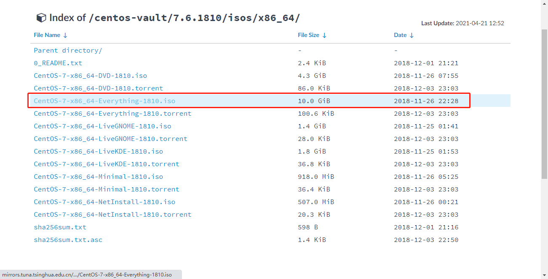Download CentOS-7-x86_64-NetInstall-1810.torrent

pyautogui.click(x=112, y=215)
